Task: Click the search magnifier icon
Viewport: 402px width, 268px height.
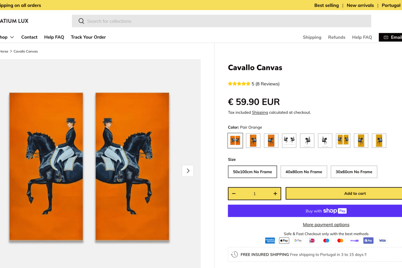Action: click(x=81, y=21)
